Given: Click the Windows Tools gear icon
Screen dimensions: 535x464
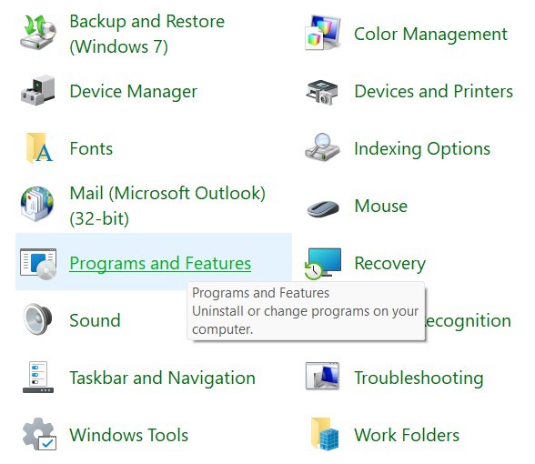Looking at the screenshot, I should (39, 434).
